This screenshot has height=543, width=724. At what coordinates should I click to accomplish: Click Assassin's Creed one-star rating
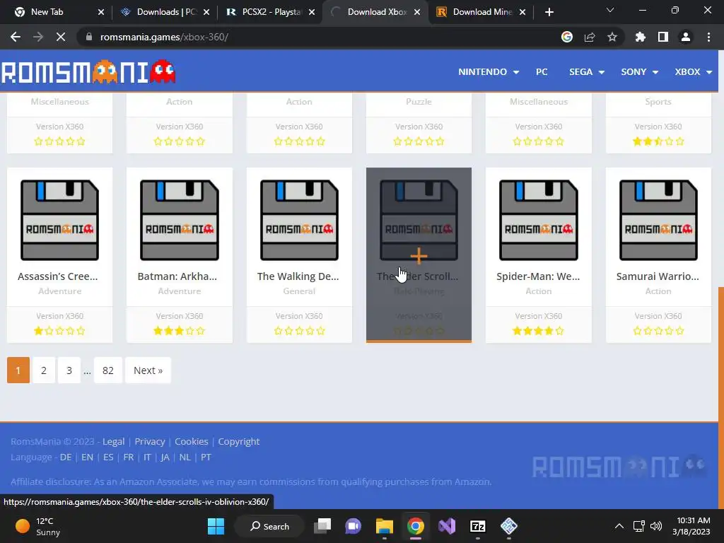(x=59, y=331)
